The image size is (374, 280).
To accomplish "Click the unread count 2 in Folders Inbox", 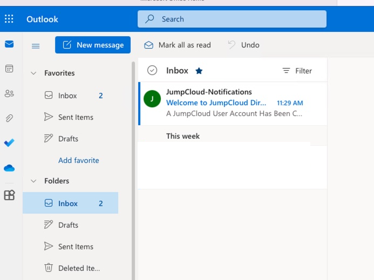I will 101,203.
